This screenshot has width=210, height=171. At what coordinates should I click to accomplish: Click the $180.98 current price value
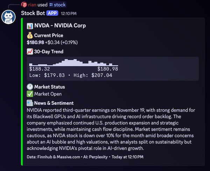[35, 42]
